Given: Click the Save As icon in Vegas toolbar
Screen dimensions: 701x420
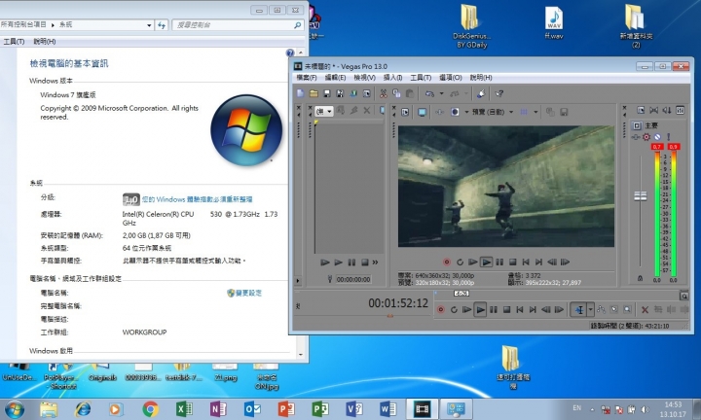Looking at the screenshot, I should [x=340, y=93].
